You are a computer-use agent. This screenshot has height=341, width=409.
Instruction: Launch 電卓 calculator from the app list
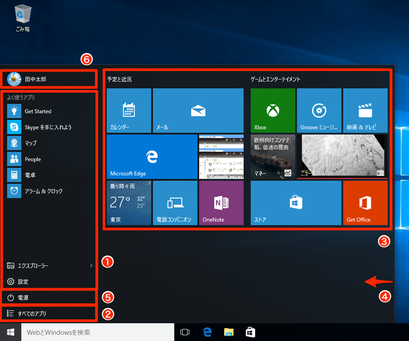pos(49,175)
